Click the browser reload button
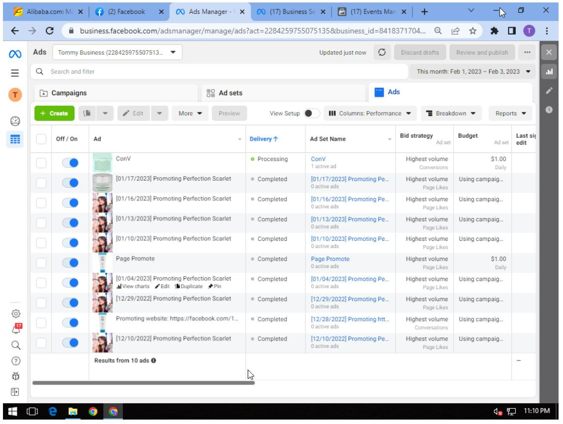563x424 pixels. click(49, 31)
